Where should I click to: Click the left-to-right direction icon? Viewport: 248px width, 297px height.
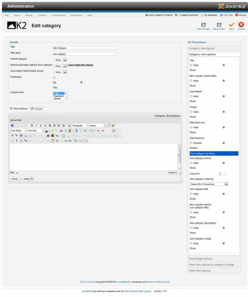click(x=12, y=136)
